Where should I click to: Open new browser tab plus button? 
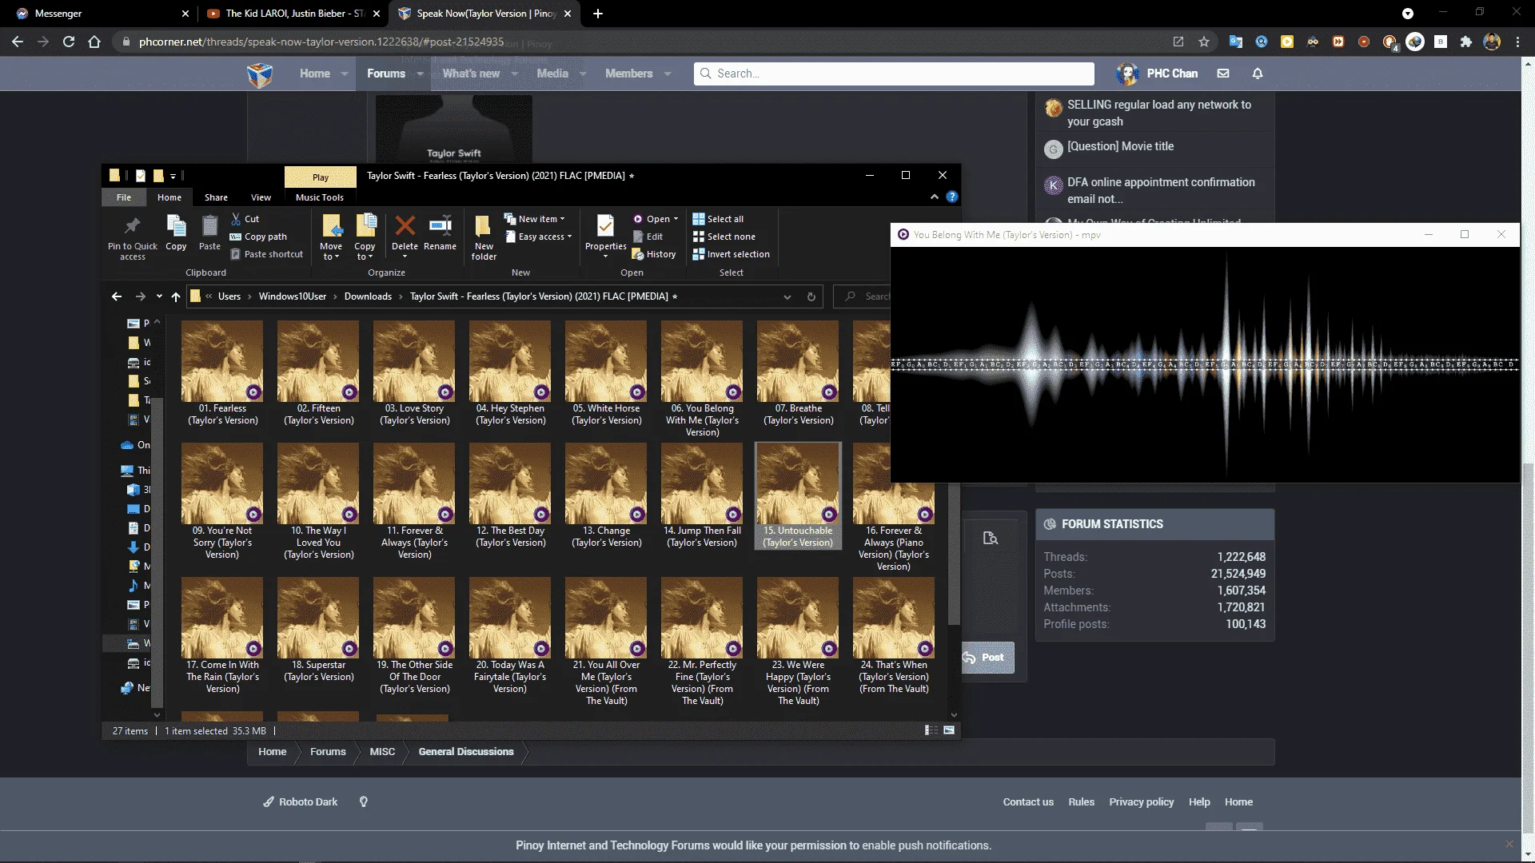[x=598, y=14]
